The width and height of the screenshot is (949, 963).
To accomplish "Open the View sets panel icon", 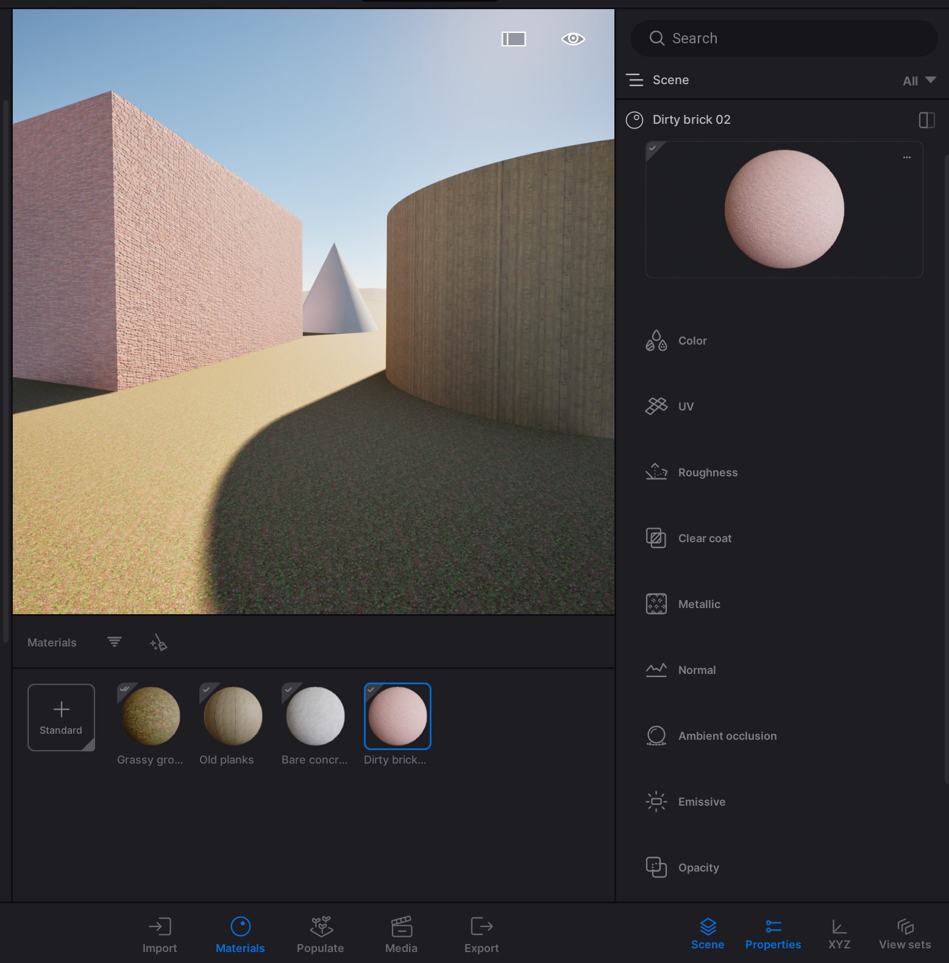I will 905,934.
